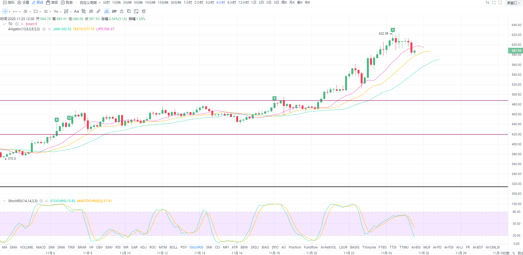Click the 胜率 win rate button
Image resolution: width=523 pixels, height=255 pixels.
pyautogui.click(x=67, y=3)
